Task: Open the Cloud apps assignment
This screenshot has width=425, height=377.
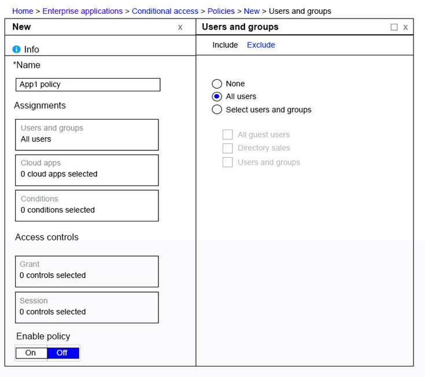Action: coord(87,170)
